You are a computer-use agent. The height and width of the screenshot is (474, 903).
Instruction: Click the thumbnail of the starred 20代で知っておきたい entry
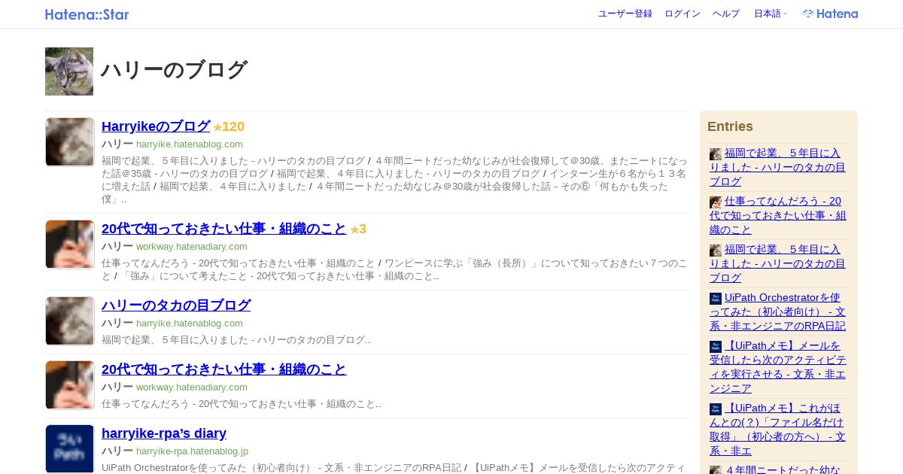(70, 245)
